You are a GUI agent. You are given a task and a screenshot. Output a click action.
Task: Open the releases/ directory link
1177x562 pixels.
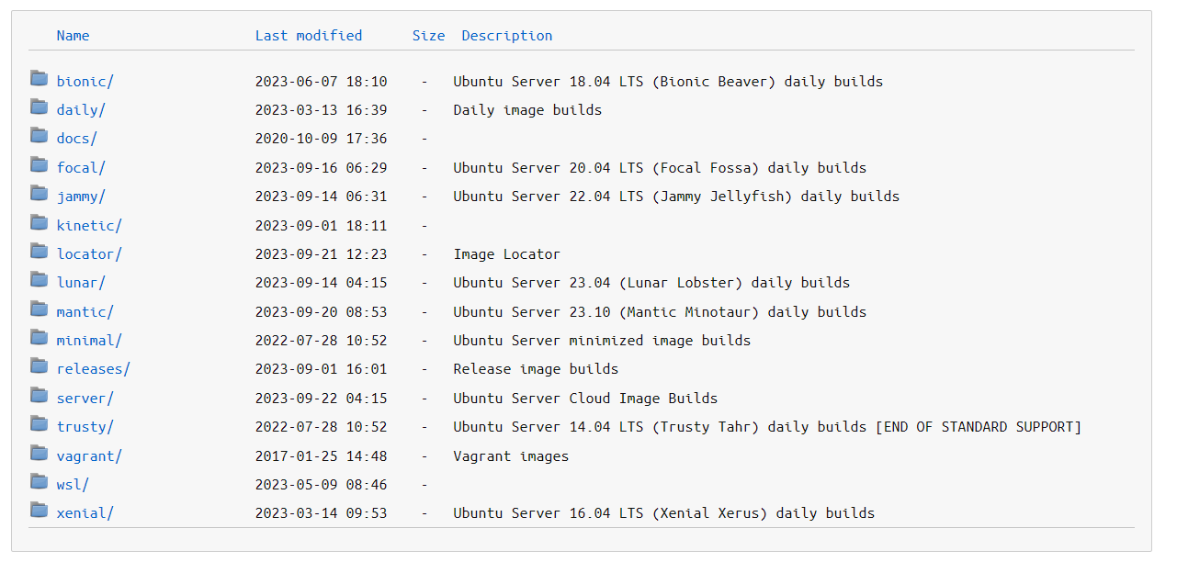pos(94,369)
